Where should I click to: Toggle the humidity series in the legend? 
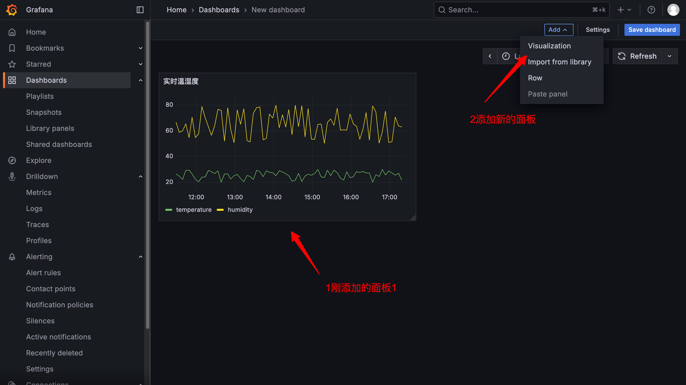(x=240, y=210)
